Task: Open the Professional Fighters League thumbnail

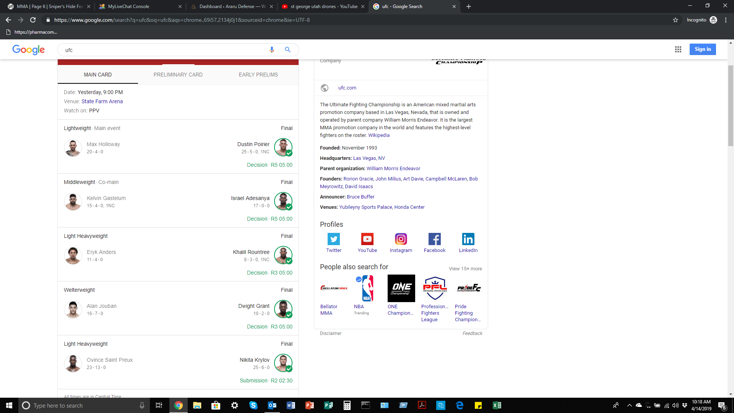Action: (435, 288)
